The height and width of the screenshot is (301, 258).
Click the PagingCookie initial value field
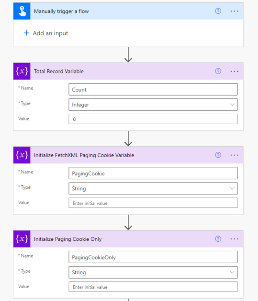(x=153, y=203)
